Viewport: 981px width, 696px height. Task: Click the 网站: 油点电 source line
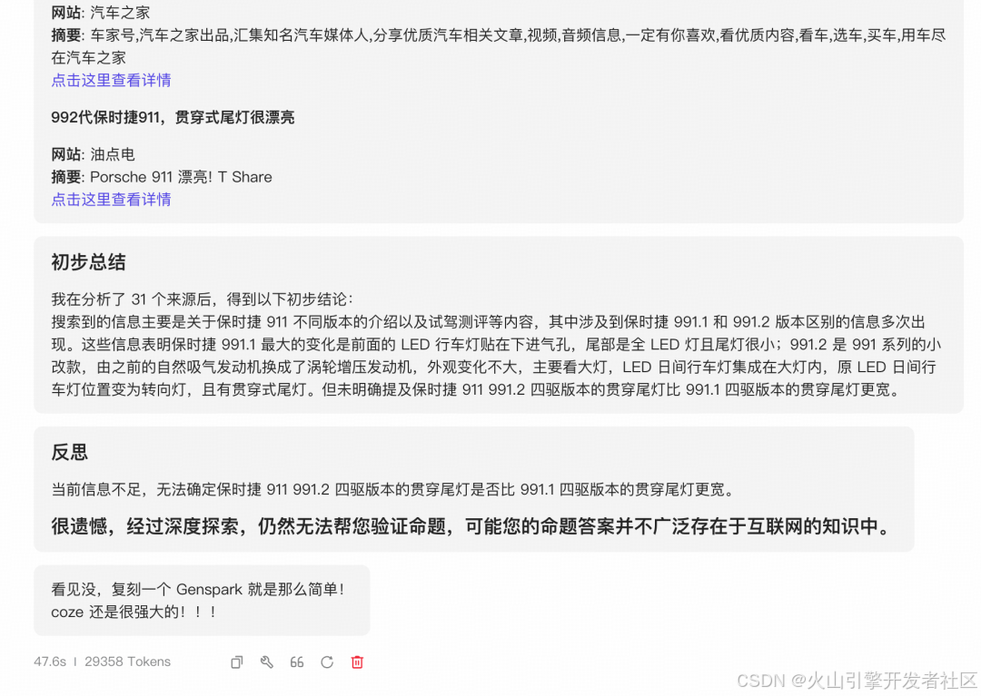tap(93, 154)
